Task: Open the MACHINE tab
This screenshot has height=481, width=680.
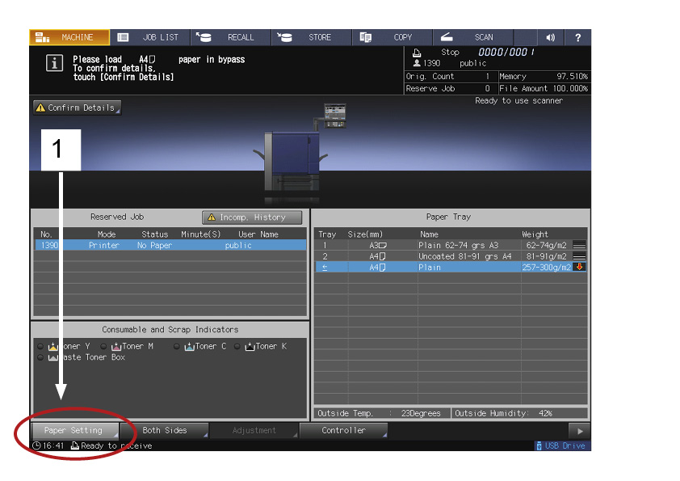Action: click(x=69, y=37)
